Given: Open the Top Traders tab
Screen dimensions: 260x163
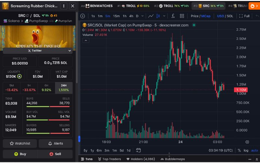Looking at the screenshot, I should point(110,159).
